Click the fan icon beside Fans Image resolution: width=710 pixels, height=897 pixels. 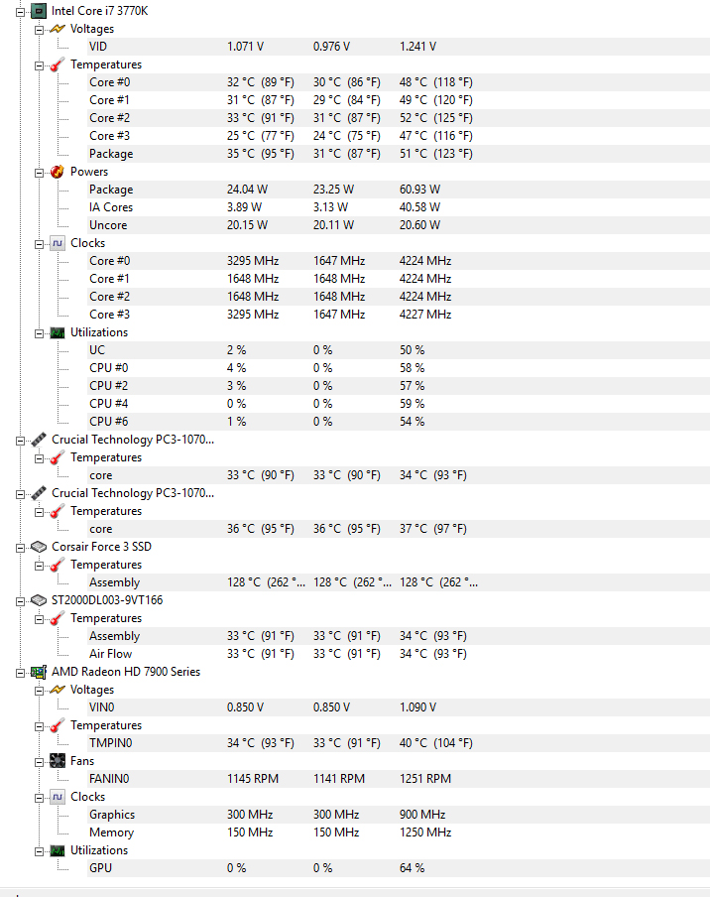(x=58, y=761)
